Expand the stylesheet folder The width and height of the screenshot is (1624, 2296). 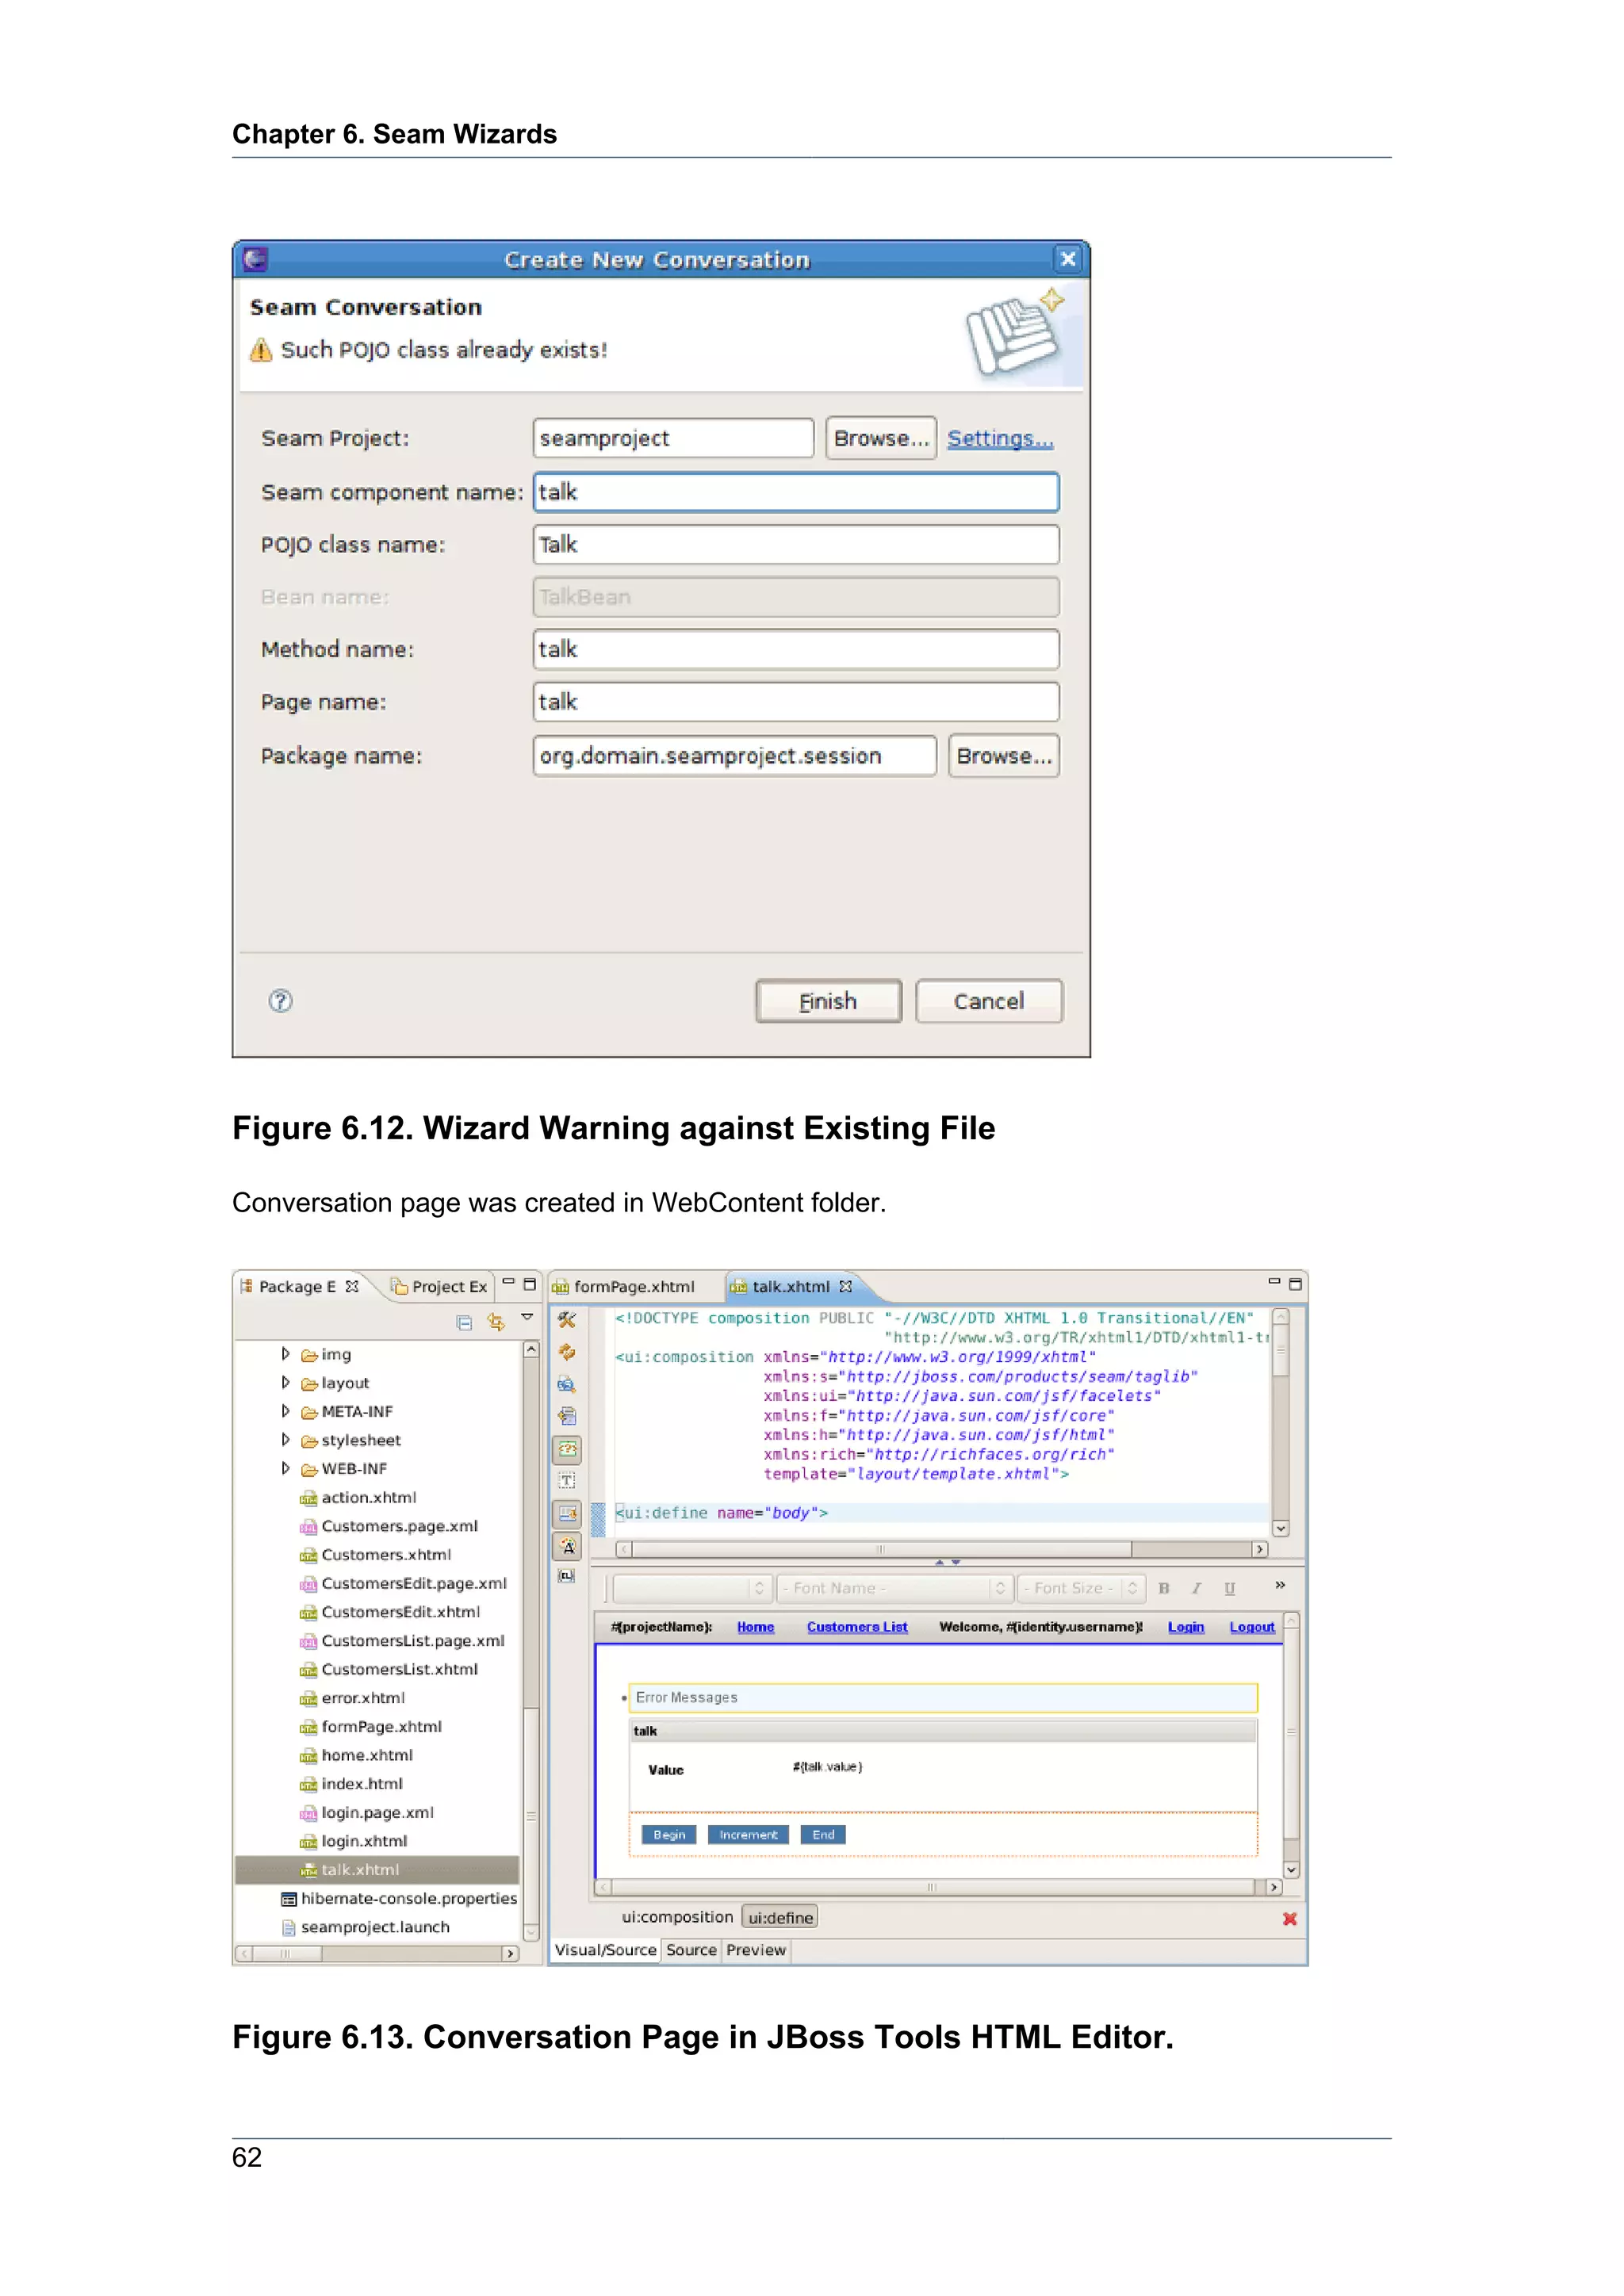285,1441
